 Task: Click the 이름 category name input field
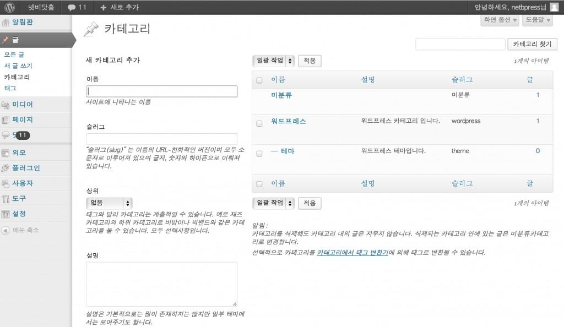162,91
